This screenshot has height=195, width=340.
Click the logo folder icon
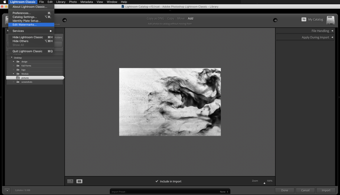pos(18,70)
